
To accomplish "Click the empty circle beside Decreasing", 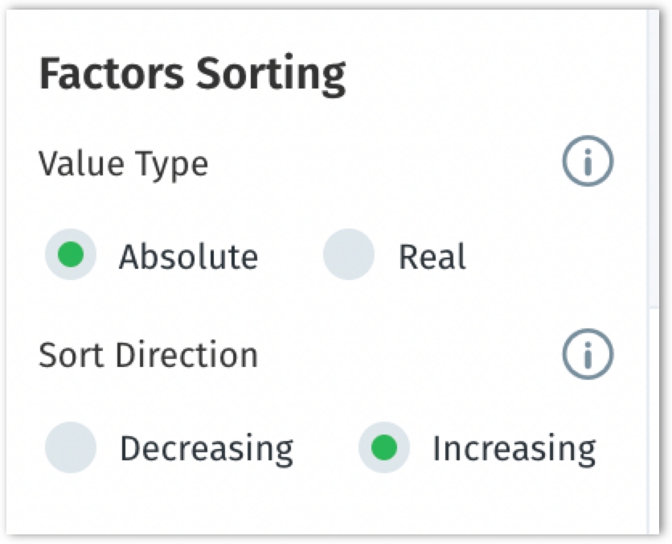I will coord(71,447).
